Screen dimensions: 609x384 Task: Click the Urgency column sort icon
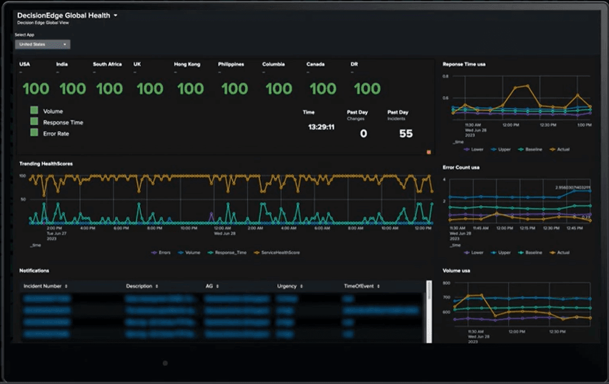302,287
